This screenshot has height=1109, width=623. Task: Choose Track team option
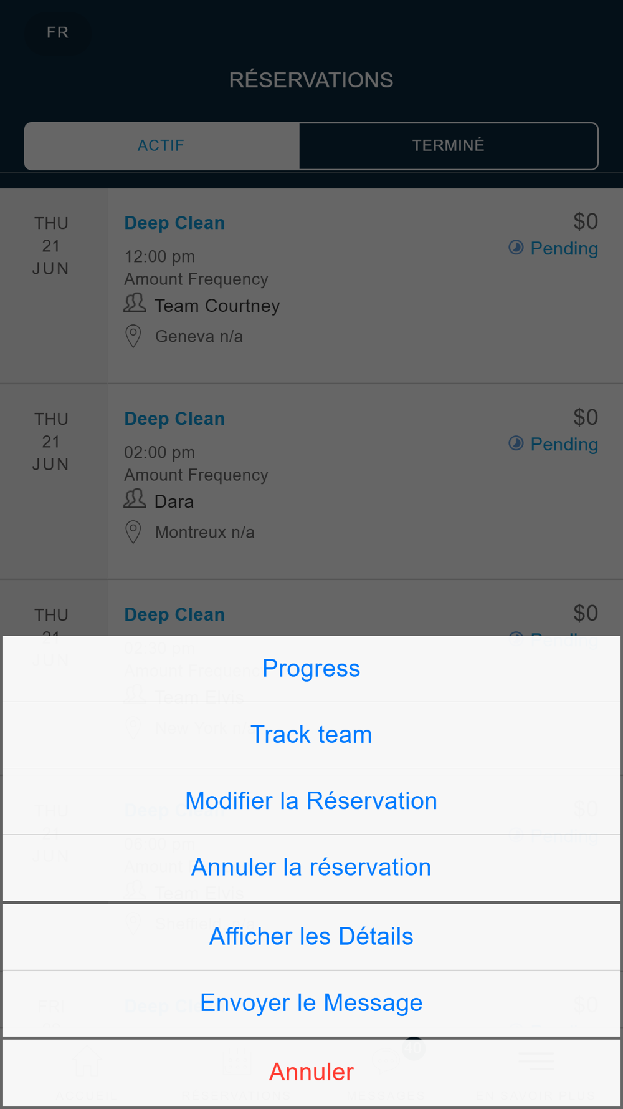pyautogui.click(x=311, y=735)
